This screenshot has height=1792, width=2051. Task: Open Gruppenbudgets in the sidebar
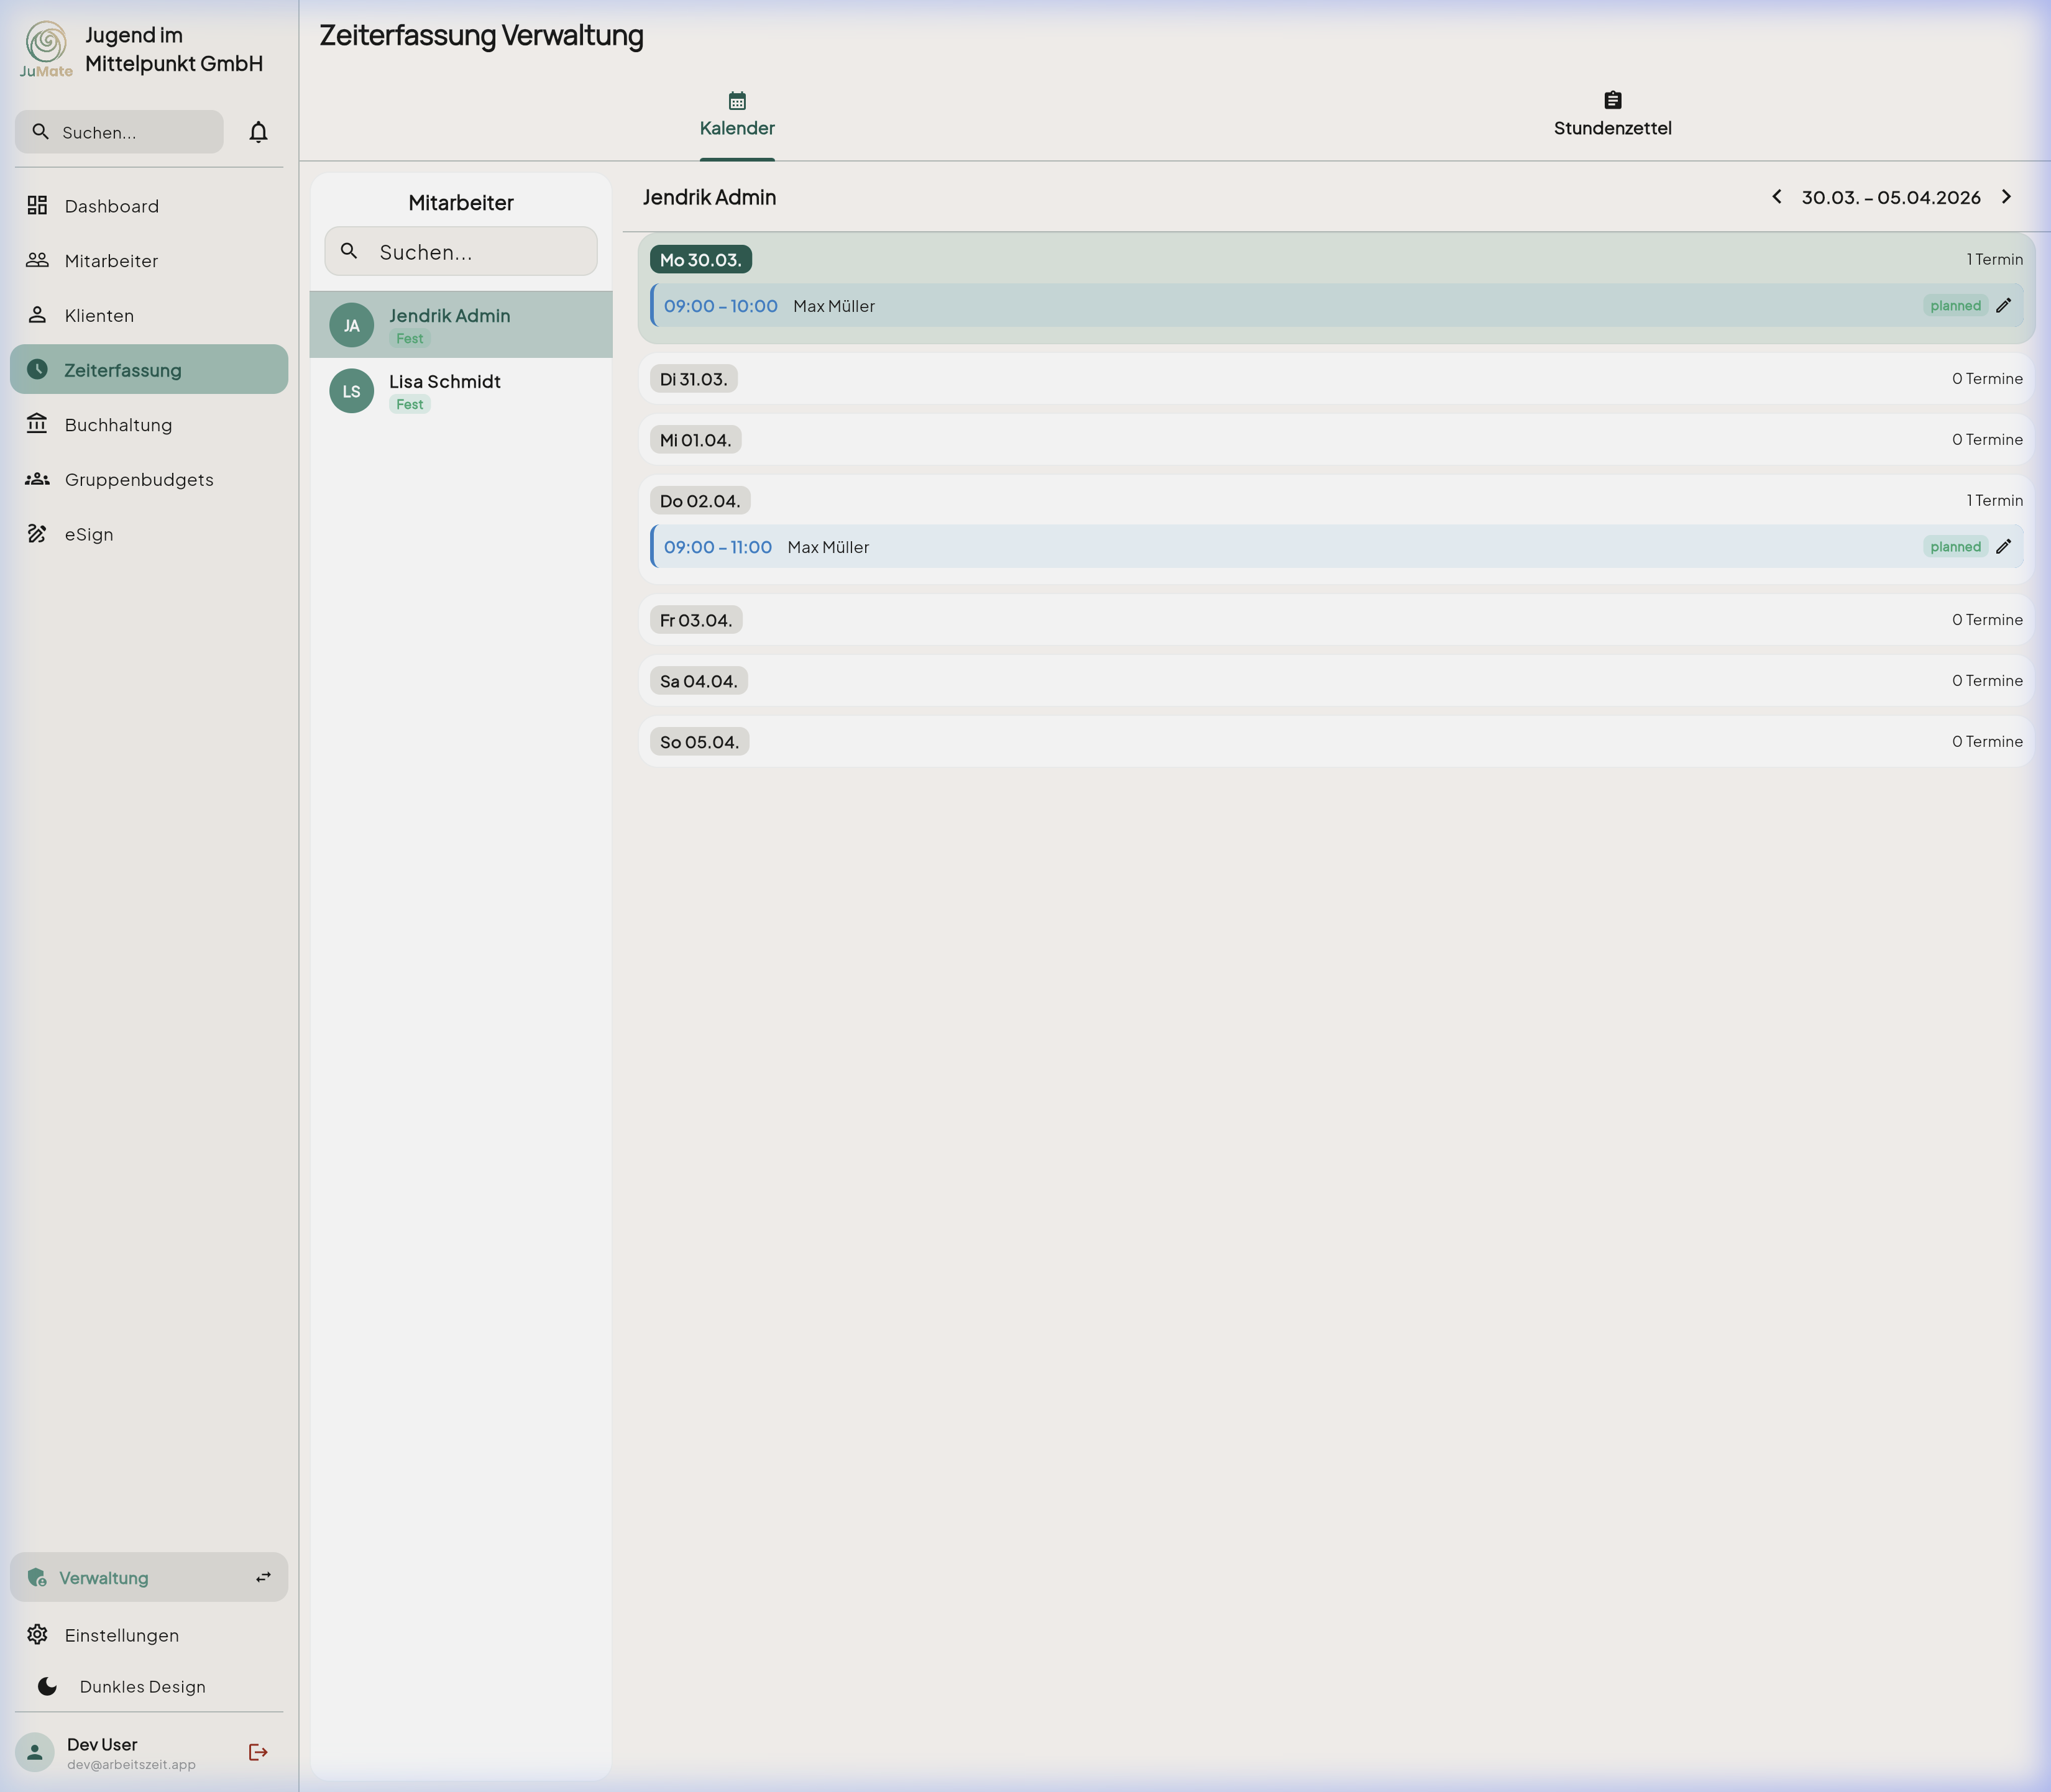[x=138, y=479]
